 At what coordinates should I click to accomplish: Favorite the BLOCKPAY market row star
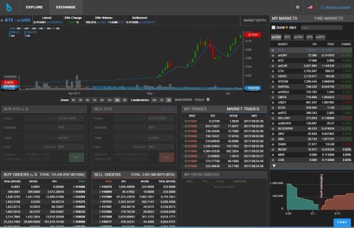tap(273, 129)
